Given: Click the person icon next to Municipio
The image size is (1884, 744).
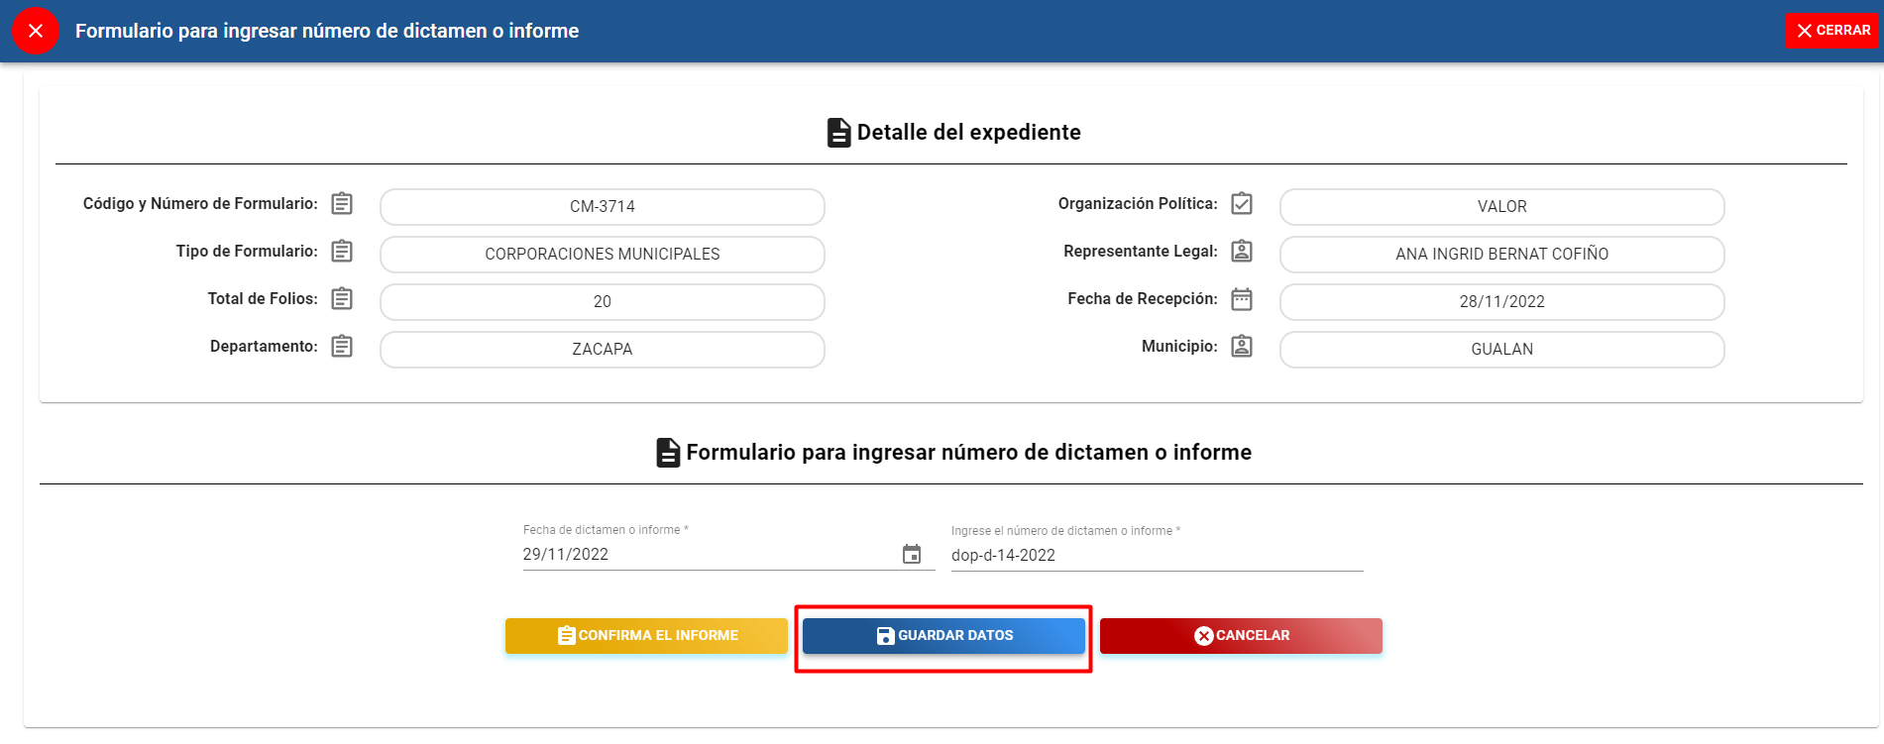Looking at the screenshot, I should 1242,347.
